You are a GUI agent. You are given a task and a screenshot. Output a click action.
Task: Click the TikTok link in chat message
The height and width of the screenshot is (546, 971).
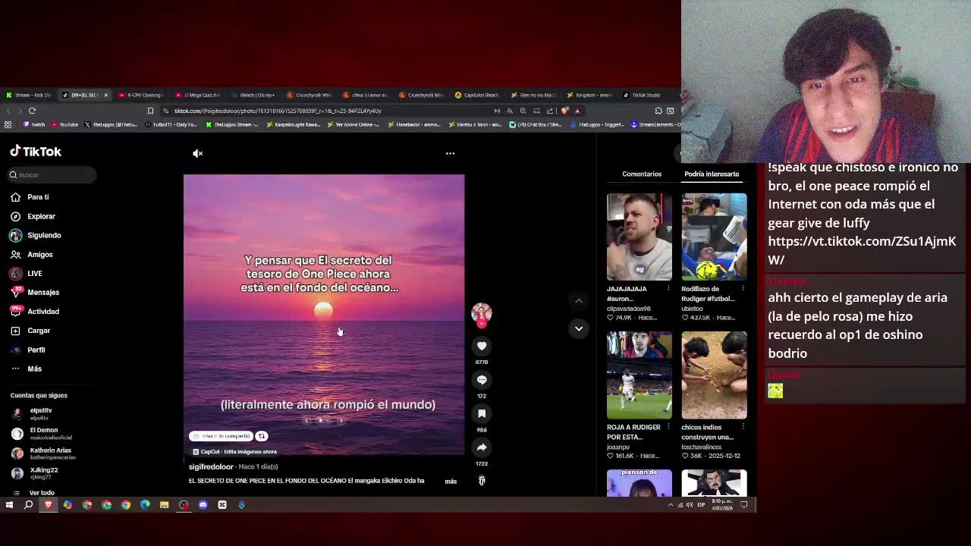[862, 250]
